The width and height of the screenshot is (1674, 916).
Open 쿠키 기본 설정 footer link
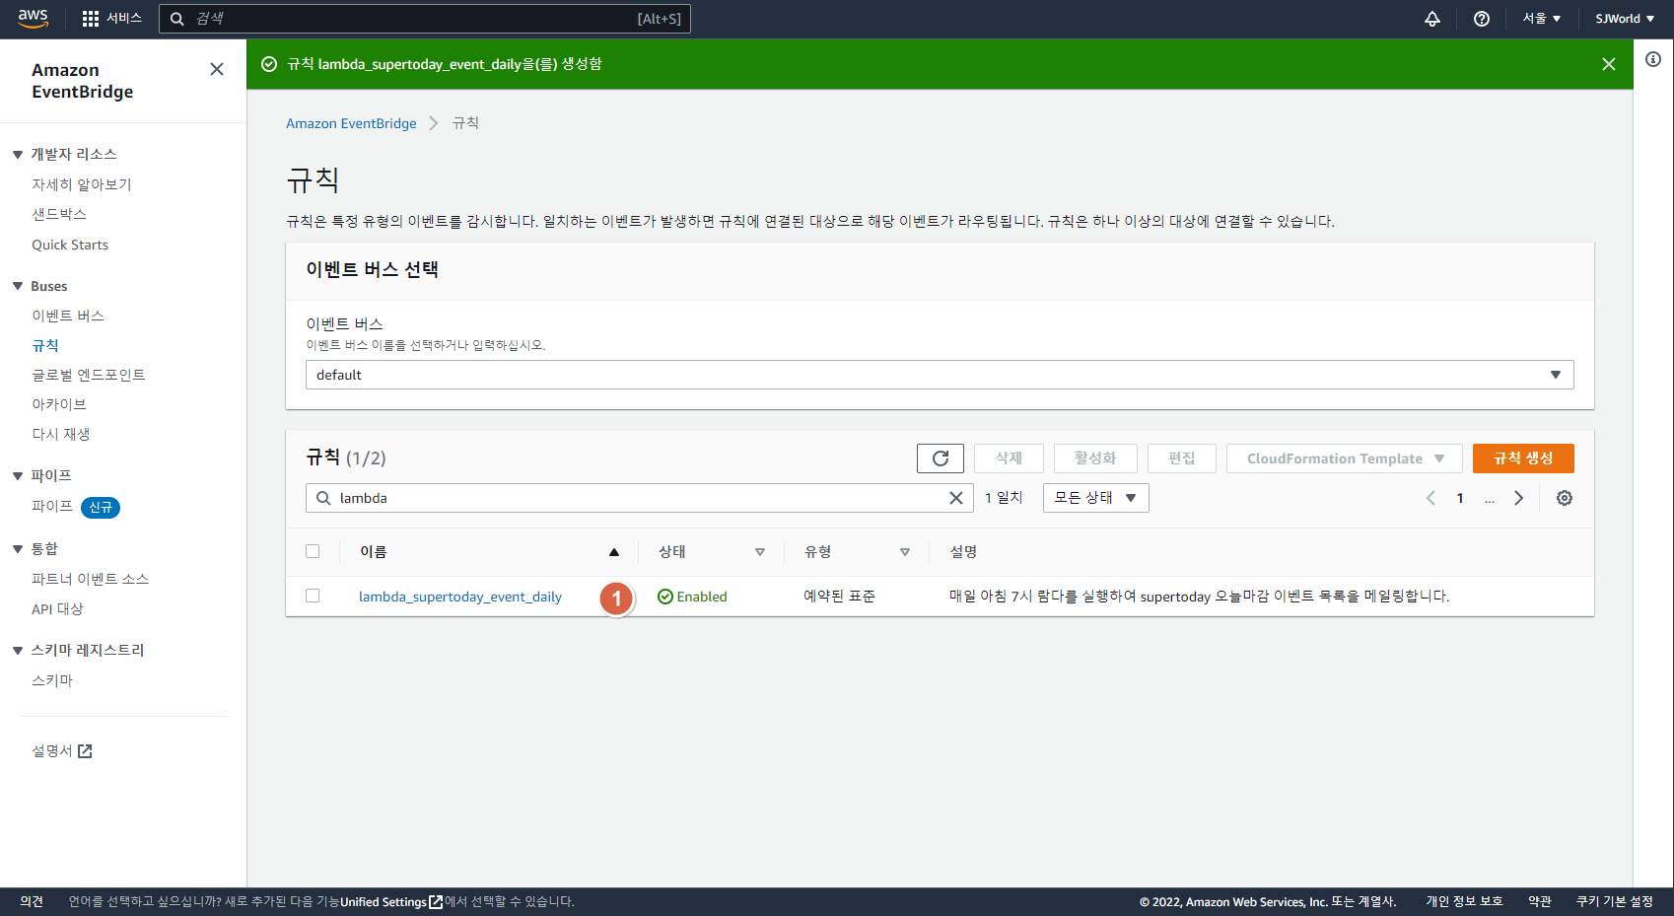coord(1615,902)
